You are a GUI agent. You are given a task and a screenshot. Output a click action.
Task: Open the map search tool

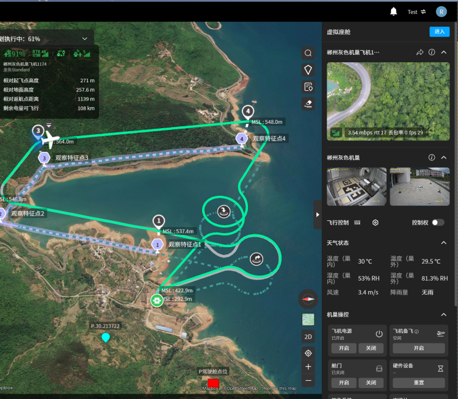[x=308, y=53]
